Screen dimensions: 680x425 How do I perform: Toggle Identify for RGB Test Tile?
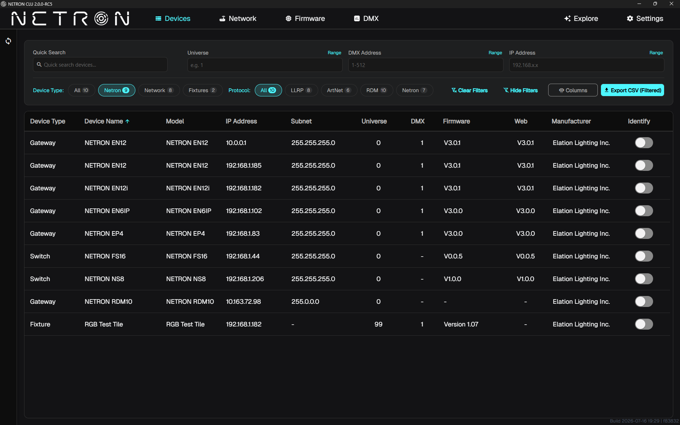click(x=644, y=324)
